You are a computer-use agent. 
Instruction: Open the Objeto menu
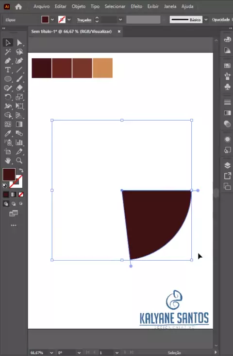79,6
